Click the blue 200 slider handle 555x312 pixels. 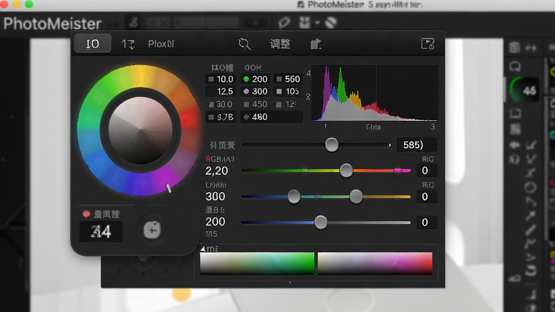(321, 222)
